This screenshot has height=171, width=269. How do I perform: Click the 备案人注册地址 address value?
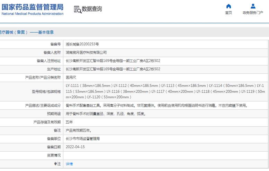[x=113, y=61]
